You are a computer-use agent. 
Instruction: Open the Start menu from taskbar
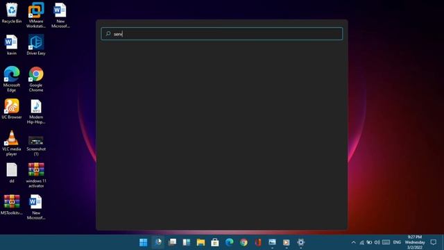click(144, 242)
